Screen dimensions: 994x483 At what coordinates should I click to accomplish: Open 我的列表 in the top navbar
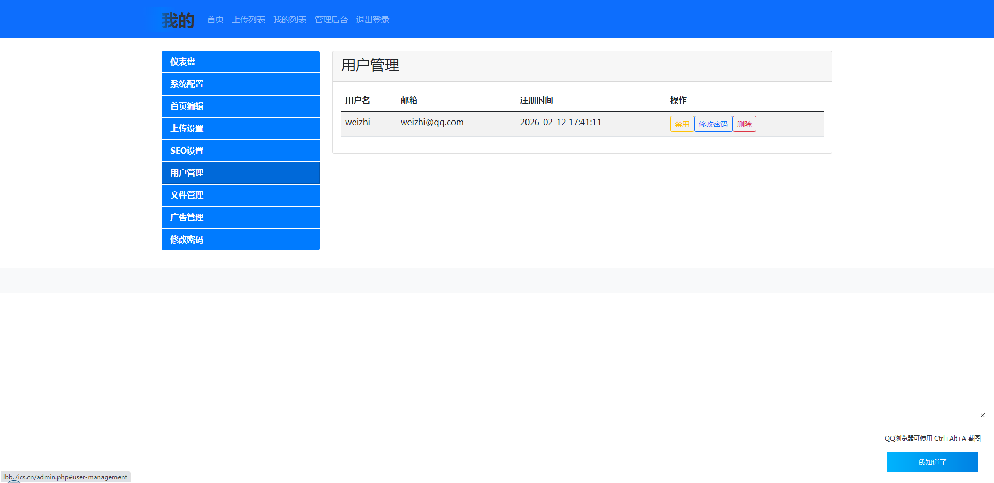pyautogui.click(x=290, y=20)
